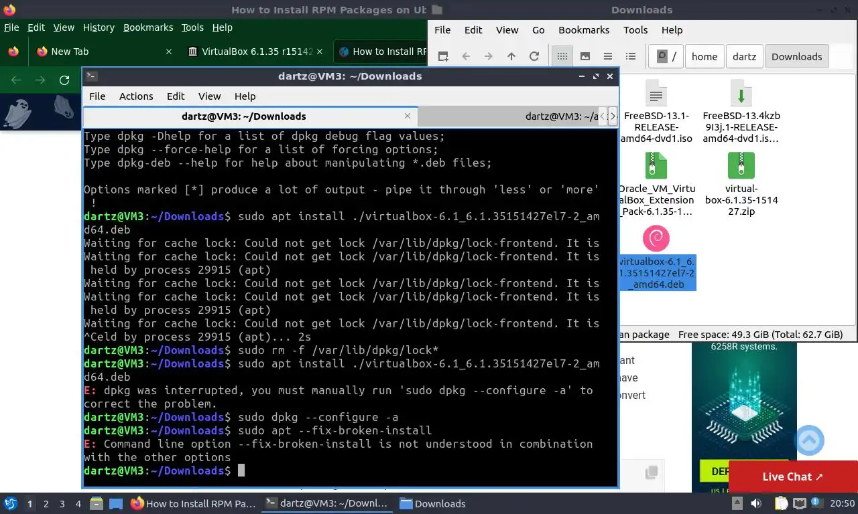Reload the Downloads folder view

(x=534, y=57)
